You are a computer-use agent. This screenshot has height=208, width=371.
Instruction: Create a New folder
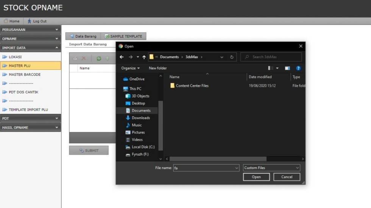pyautogui.click(x=157, y=68)
